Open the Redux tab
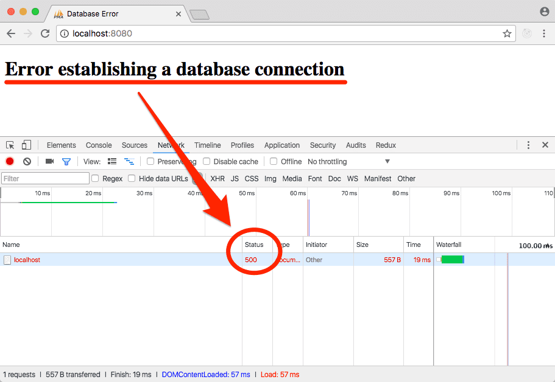This screenshot has width=555, height=382. [x=386, y=145]
